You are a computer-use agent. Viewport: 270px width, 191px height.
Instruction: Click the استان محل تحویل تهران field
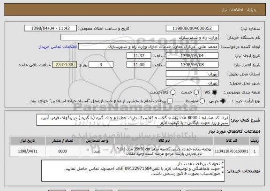(192, 74)
